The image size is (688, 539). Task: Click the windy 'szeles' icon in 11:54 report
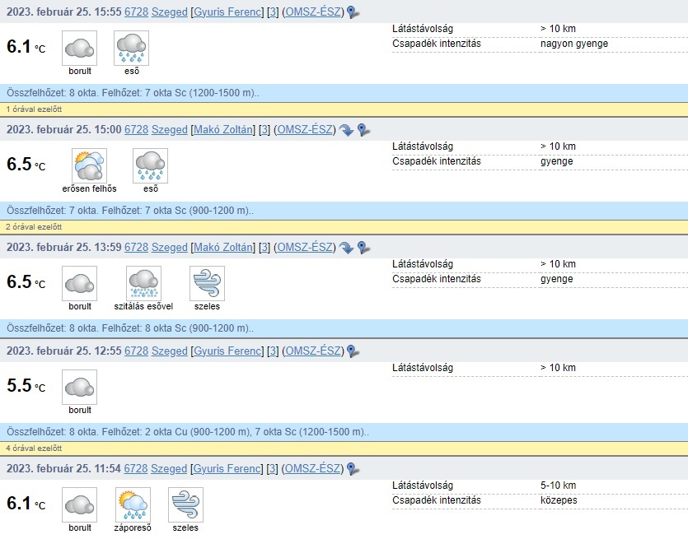click(x=185, y=504)
